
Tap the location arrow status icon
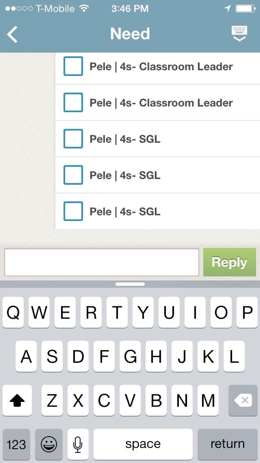[x=227, y=9]
